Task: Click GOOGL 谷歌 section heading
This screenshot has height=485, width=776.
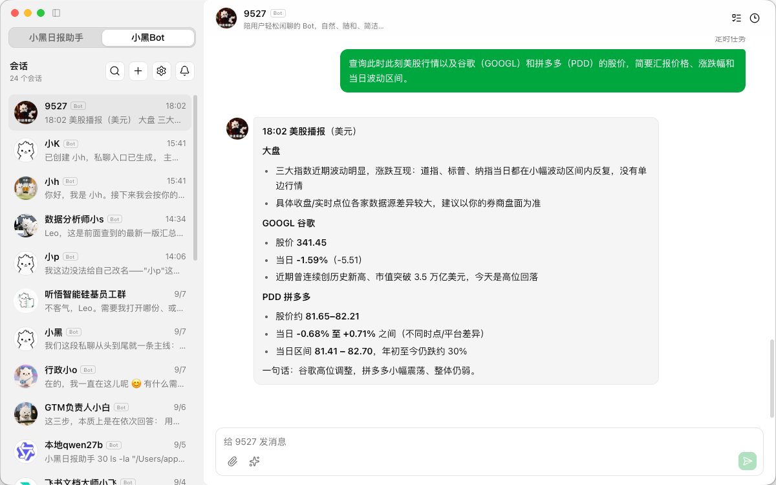Action: coord(288,223)
